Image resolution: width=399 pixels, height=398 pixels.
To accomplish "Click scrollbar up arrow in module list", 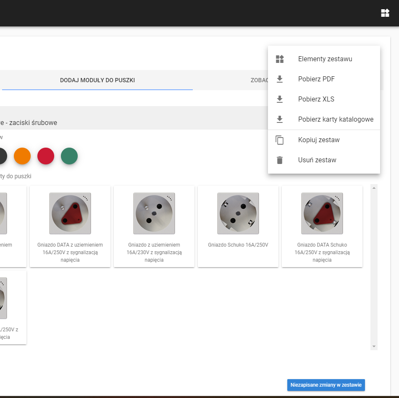I will pyautogui.click(x=374, y=187).
